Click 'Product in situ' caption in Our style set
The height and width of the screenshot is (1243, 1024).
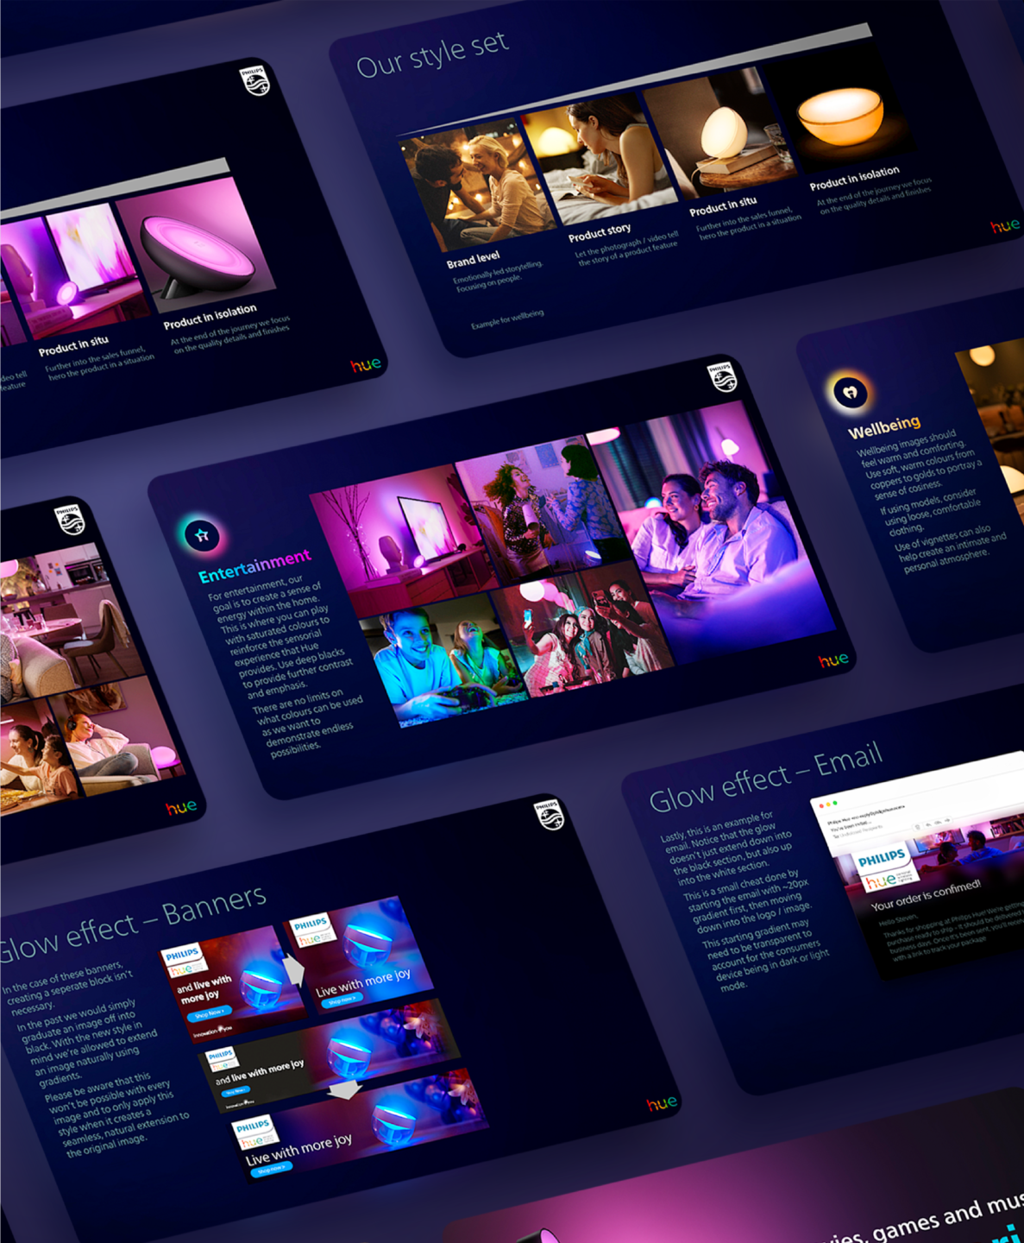tap(723, 206)
